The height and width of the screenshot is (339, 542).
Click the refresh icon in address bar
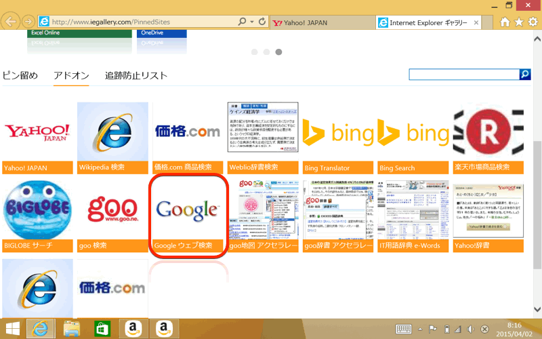click(262, 22)
